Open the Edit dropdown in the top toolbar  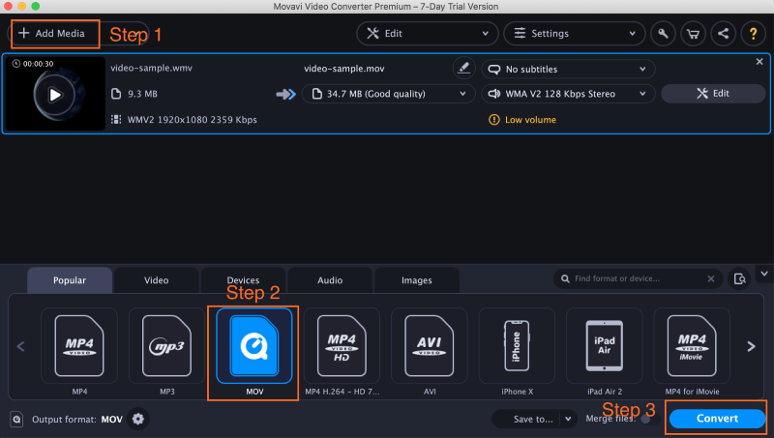(427, 34)
